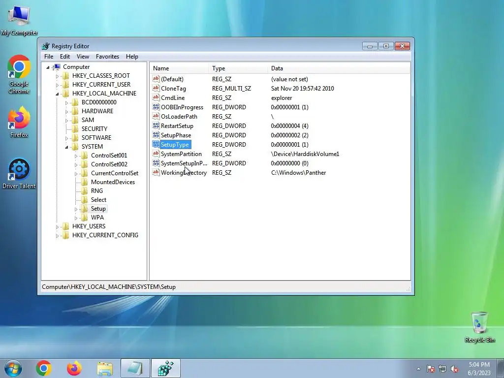
Task: Expand ControlSet002 arrow
Action: [76, 165]
